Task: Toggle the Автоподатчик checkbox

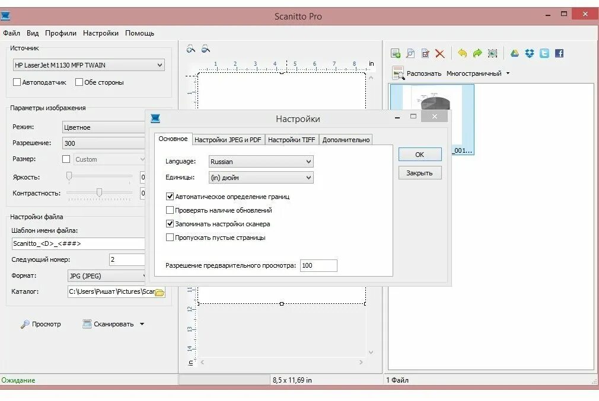Action: click(17, 82)
